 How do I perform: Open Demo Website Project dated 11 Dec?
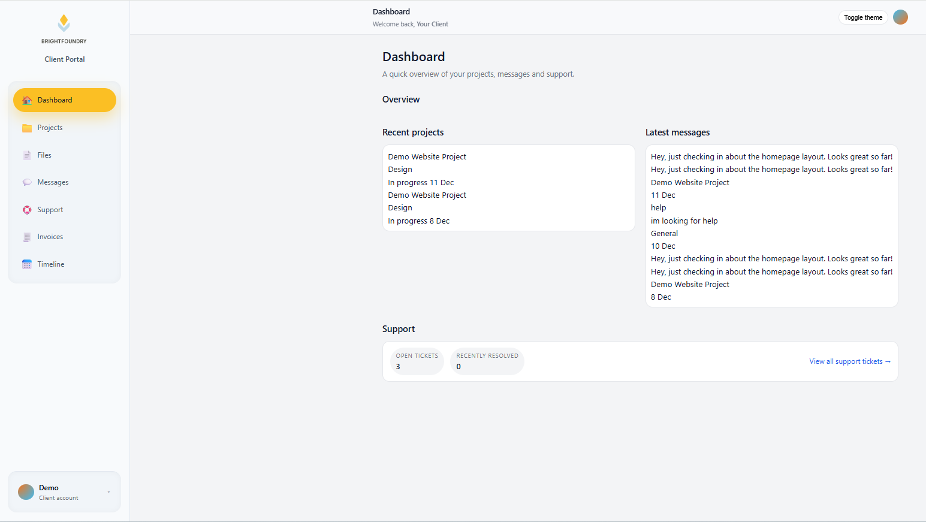[x=427, y=157]
